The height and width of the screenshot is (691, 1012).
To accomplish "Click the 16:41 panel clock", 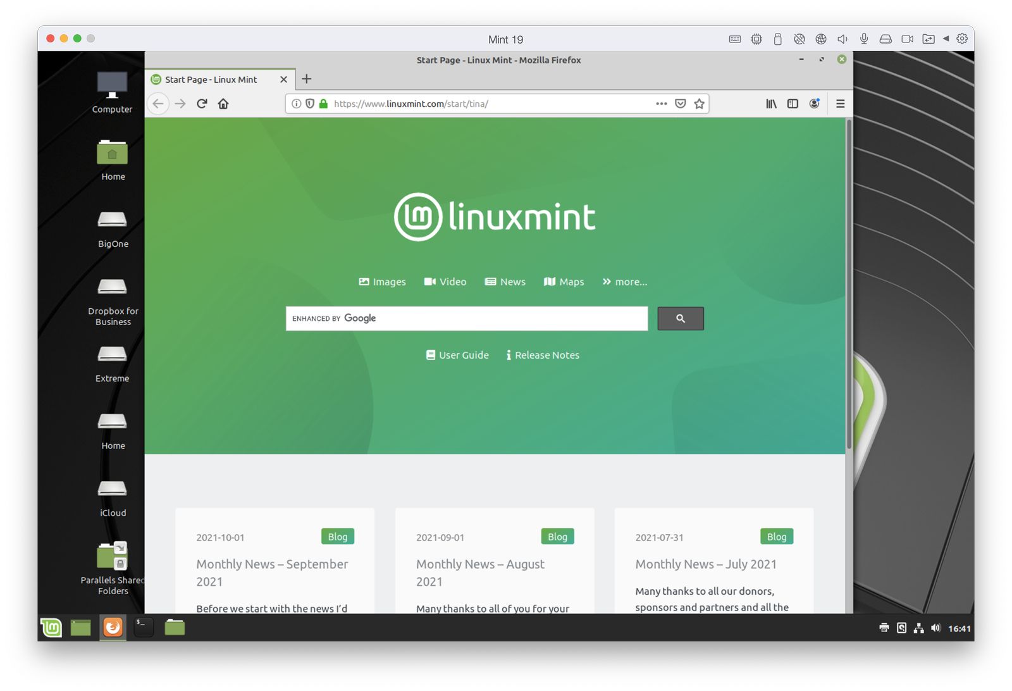I will [959, 628].
